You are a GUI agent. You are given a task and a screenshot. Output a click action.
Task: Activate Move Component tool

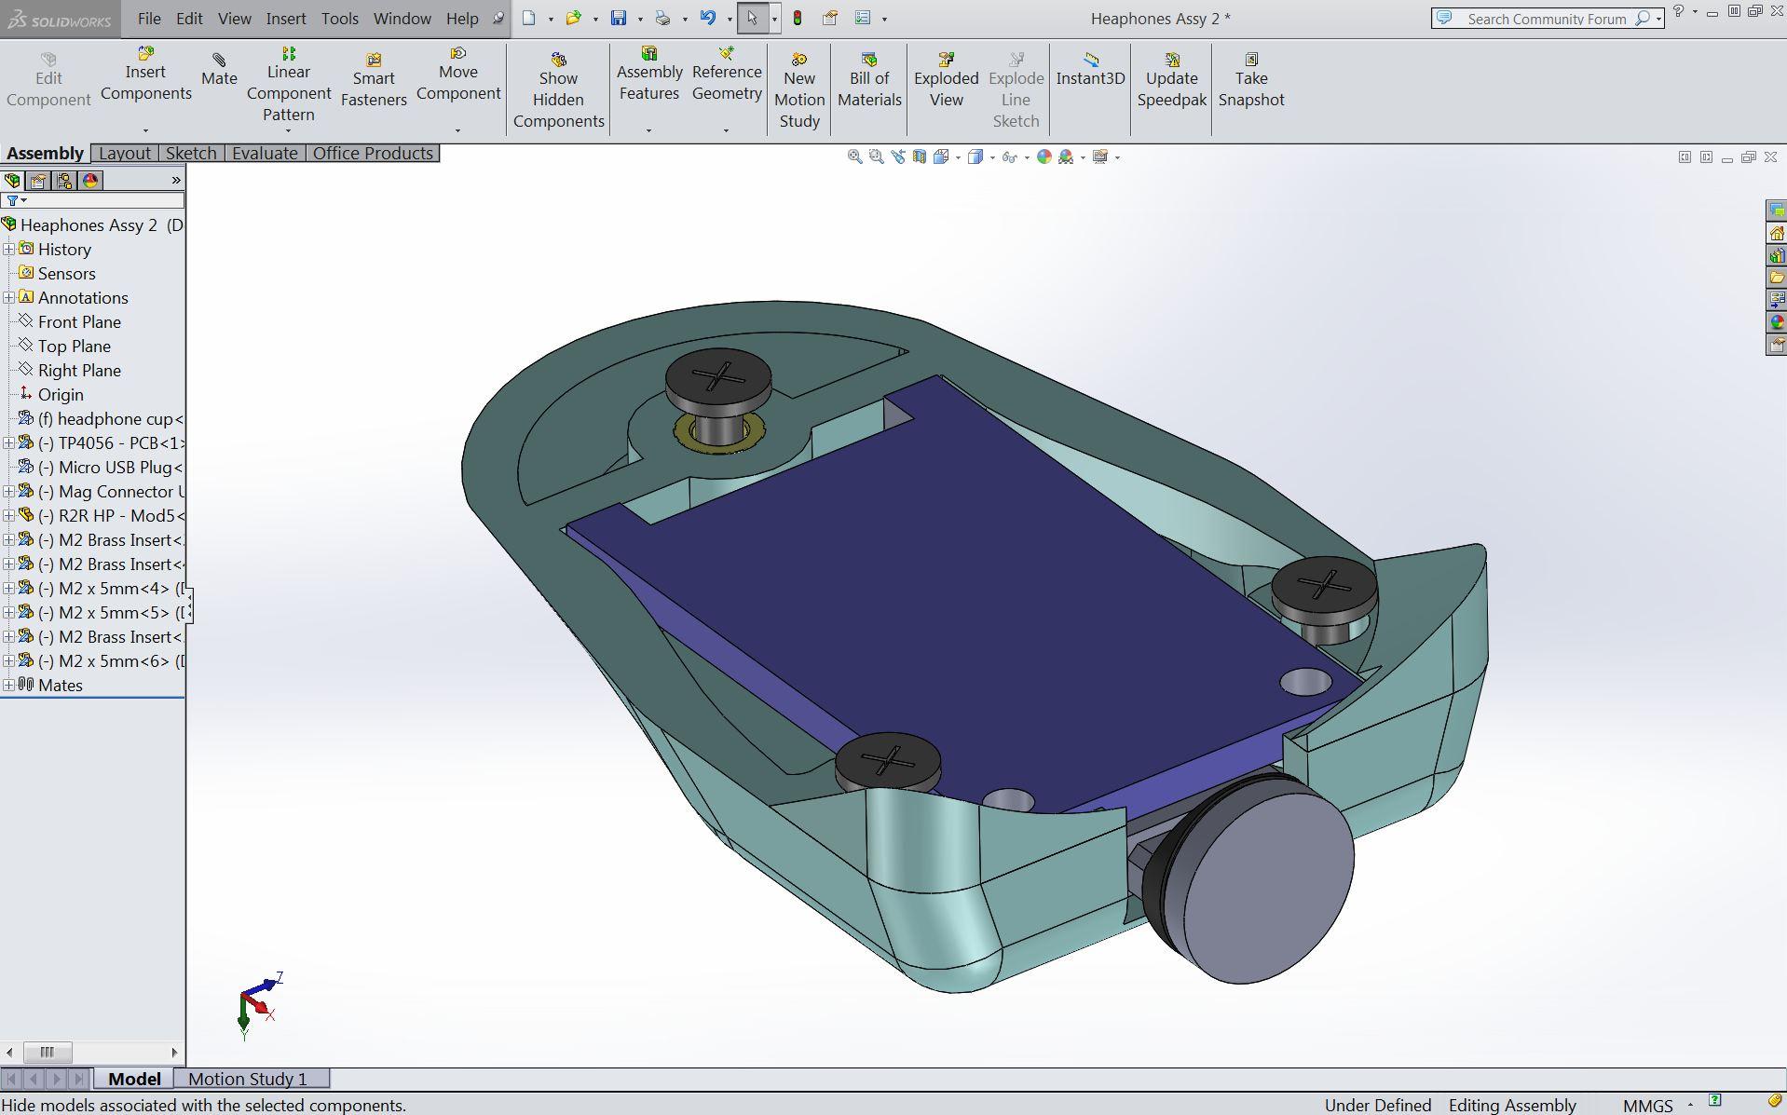point(458,75)
